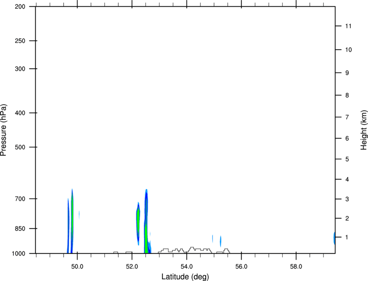This screenshot has width=368, height=281.
Task: Click the light-blue blob at right plot edge
Action: click(x=334, y=238)
